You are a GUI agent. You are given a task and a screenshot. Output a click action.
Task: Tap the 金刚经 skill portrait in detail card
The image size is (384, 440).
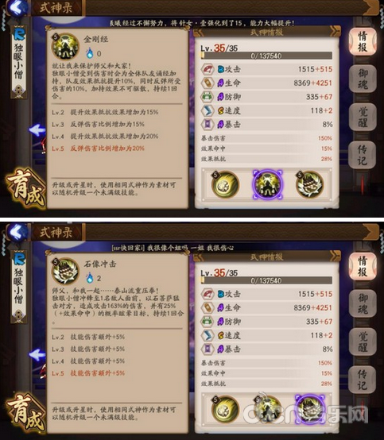(x=66, y=47)
